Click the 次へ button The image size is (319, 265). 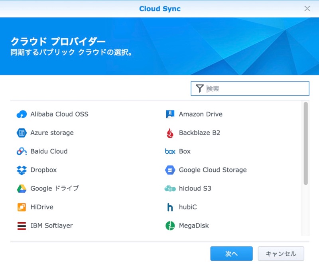point(232,253)
